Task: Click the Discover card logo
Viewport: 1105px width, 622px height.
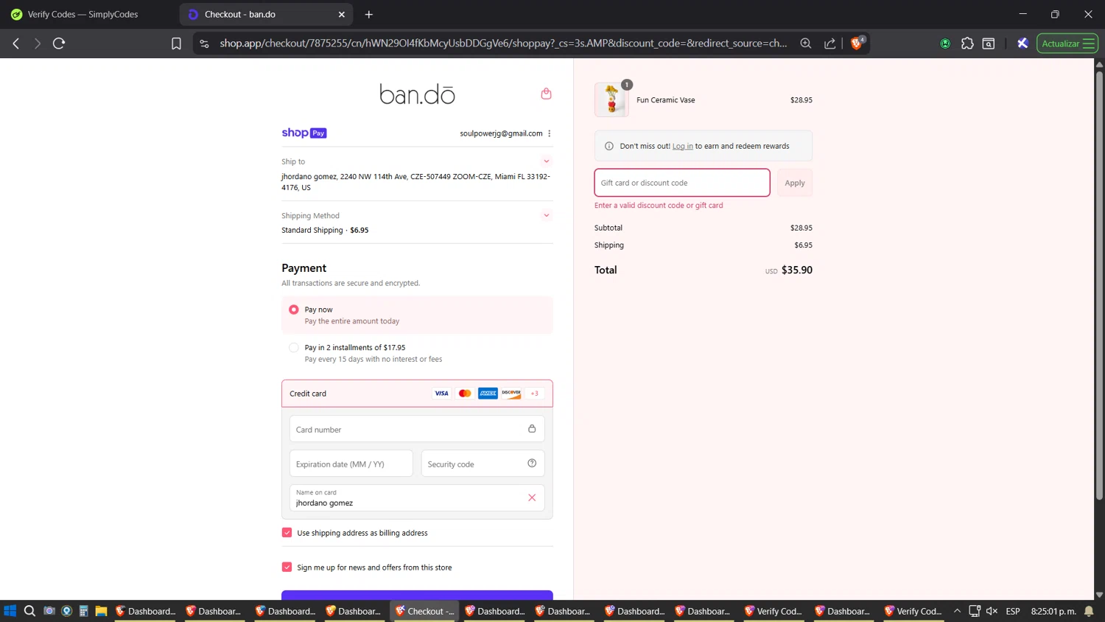Action: (x=511, y=394)
